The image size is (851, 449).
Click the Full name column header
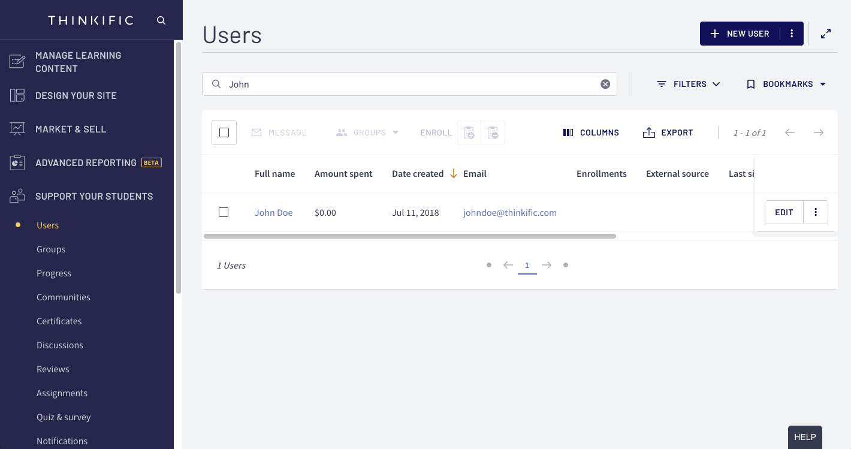[x=275, y=174]
